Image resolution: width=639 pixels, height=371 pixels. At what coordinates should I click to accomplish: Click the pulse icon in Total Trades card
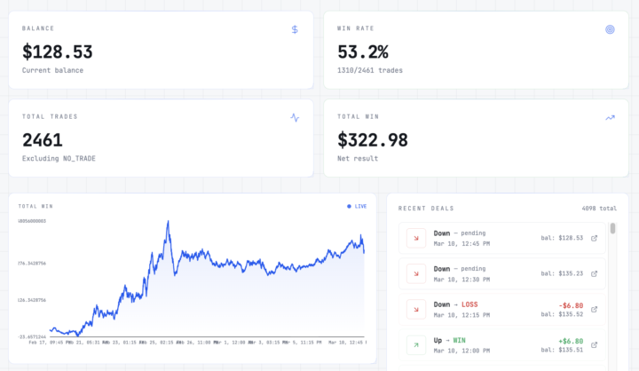(x=295, y=117)
